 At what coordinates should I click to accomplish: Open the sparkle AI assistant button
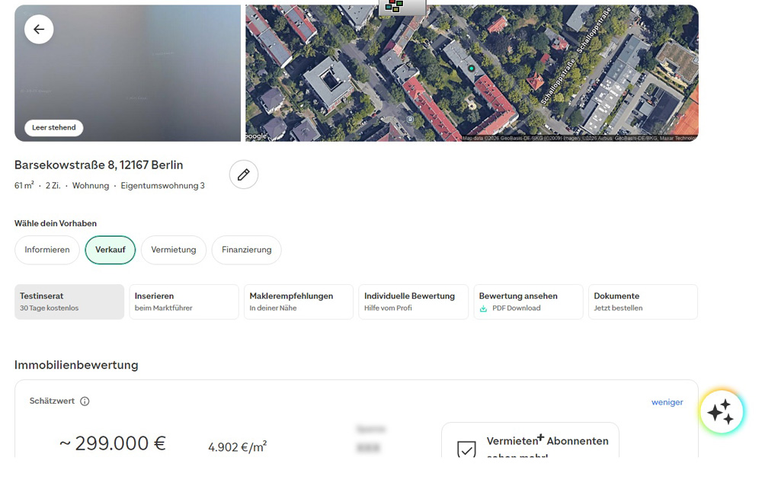click(x=721, y=412)
